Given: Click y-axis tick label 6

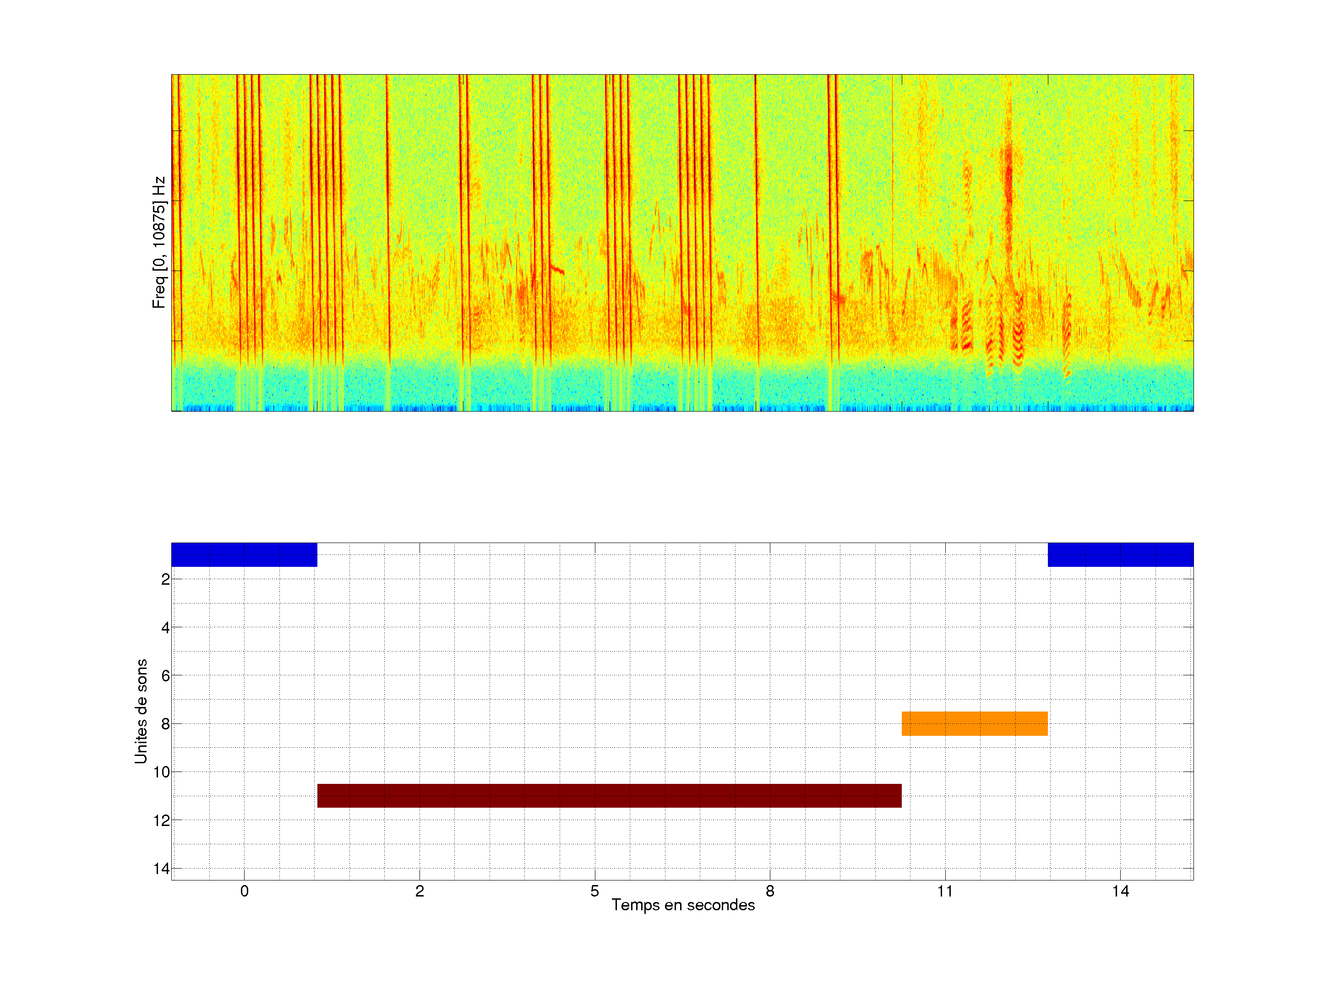Looking at the screenshot, I should 165,675.
